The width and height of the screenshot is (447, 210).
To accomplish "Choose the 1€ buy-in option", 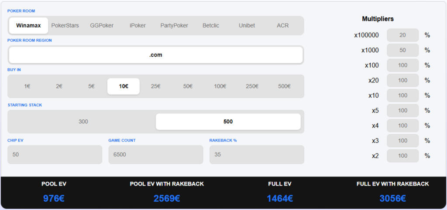I will pyautogui.click(x=27, y=86).
